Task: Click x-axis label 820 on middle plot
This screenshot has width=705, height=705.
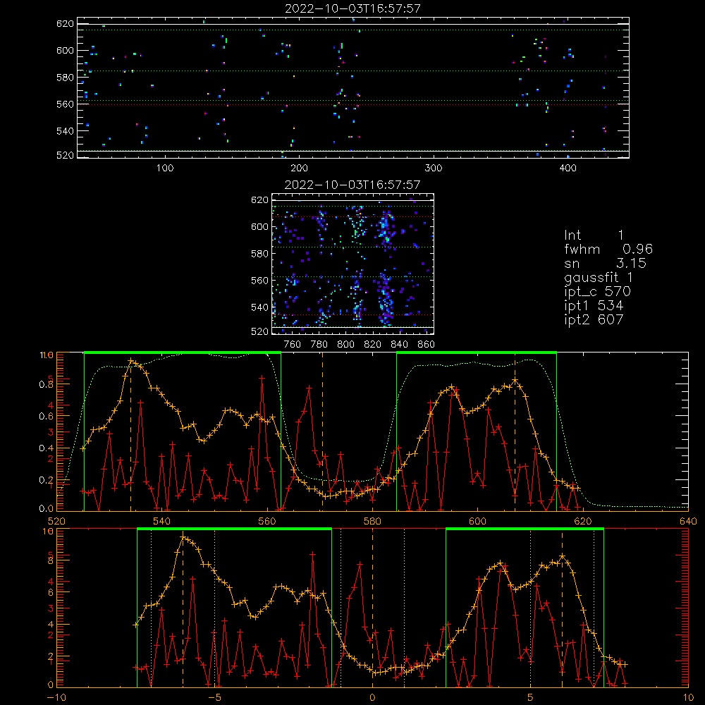Action: click(x=372, y=345)
